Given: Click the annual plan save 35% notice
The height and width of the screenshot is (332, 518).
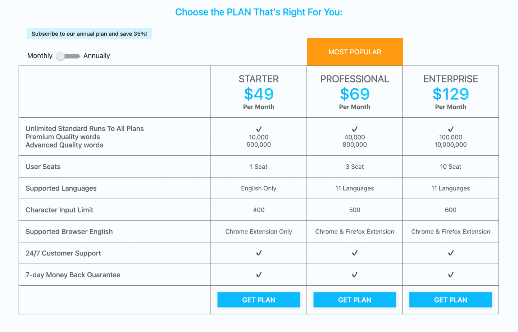Looking at the screenshot, I should [x=90, y=34].
